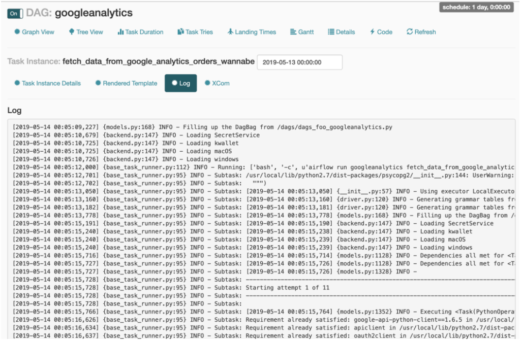Click the googleanalytics DAG title
Image resolution: width=522 pixels, height=341 pixels.
(x=94, y=13)
